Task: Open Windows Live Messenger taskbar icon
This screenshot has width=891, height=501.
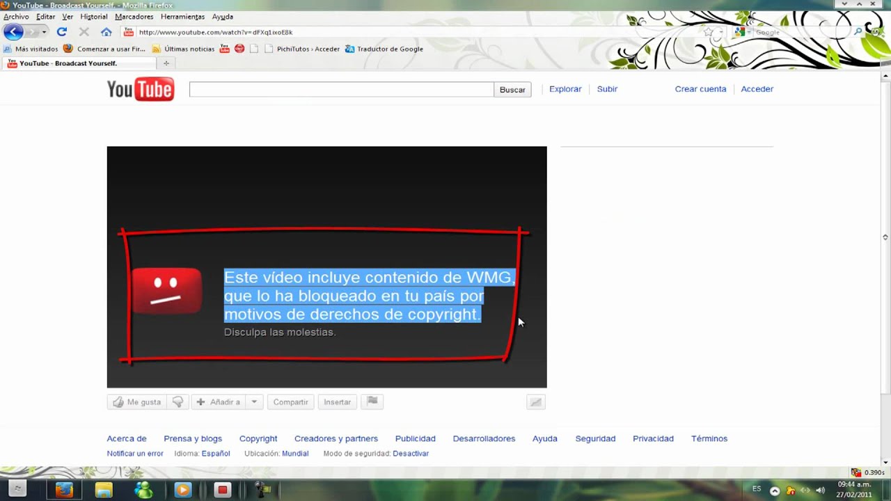Action: pyautogui.click(x=143, y=490)
